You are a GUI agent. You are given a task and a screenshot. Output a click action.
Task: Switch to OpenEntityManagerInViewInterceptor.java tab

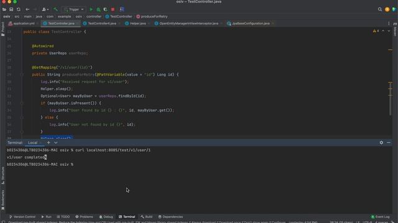coord(188,24)
